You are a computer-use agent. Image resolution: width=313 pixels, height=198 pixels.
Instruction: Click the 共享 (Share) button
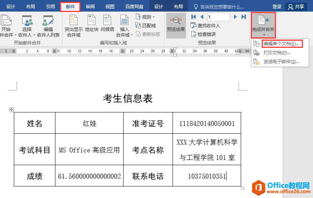click(296, 7)
